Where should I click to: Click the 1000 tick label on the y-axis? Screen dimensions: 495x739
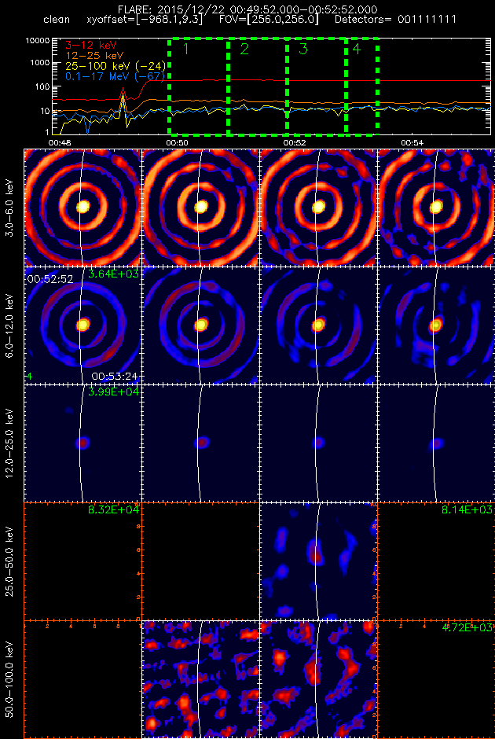click(x=40, y=63)
